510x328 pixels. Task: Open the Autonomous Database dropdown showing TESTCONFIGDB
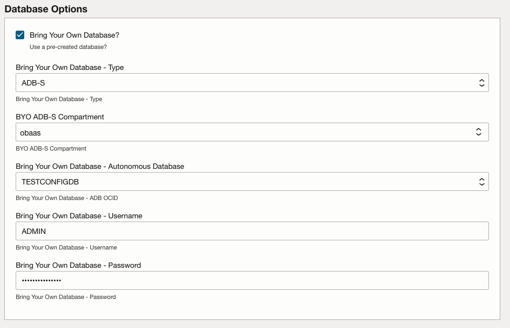tap(252, 181)
